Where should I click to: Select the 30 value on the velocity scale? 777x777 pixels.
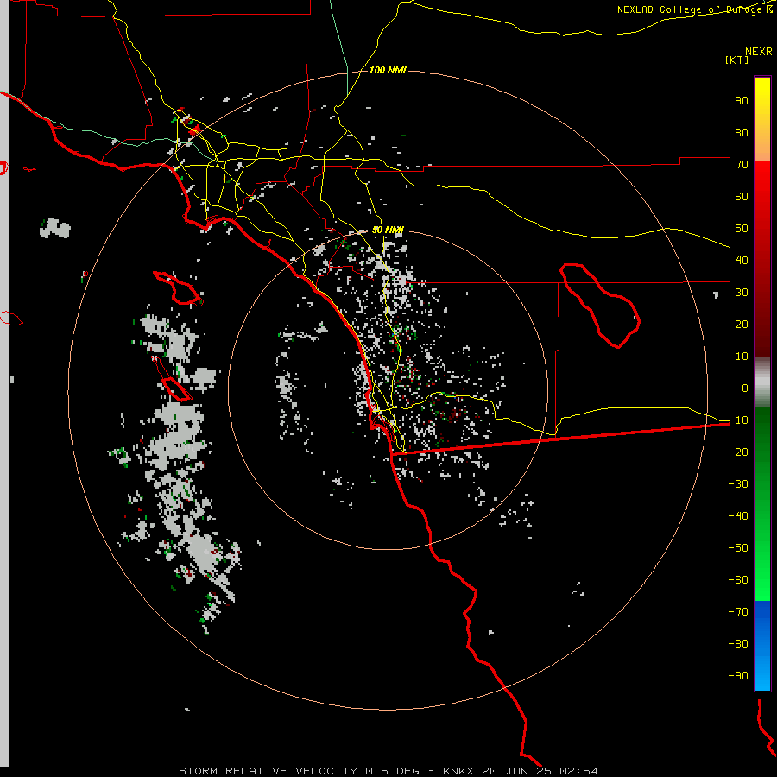pyautogui.click(x=742, y=293)
